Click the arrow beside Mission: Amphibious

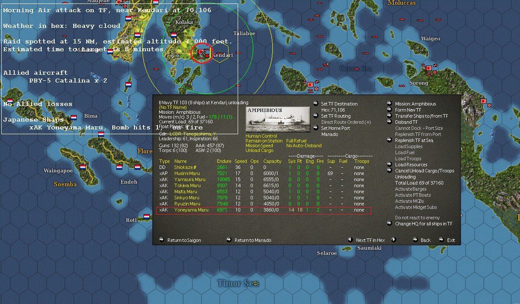(389, 104)
